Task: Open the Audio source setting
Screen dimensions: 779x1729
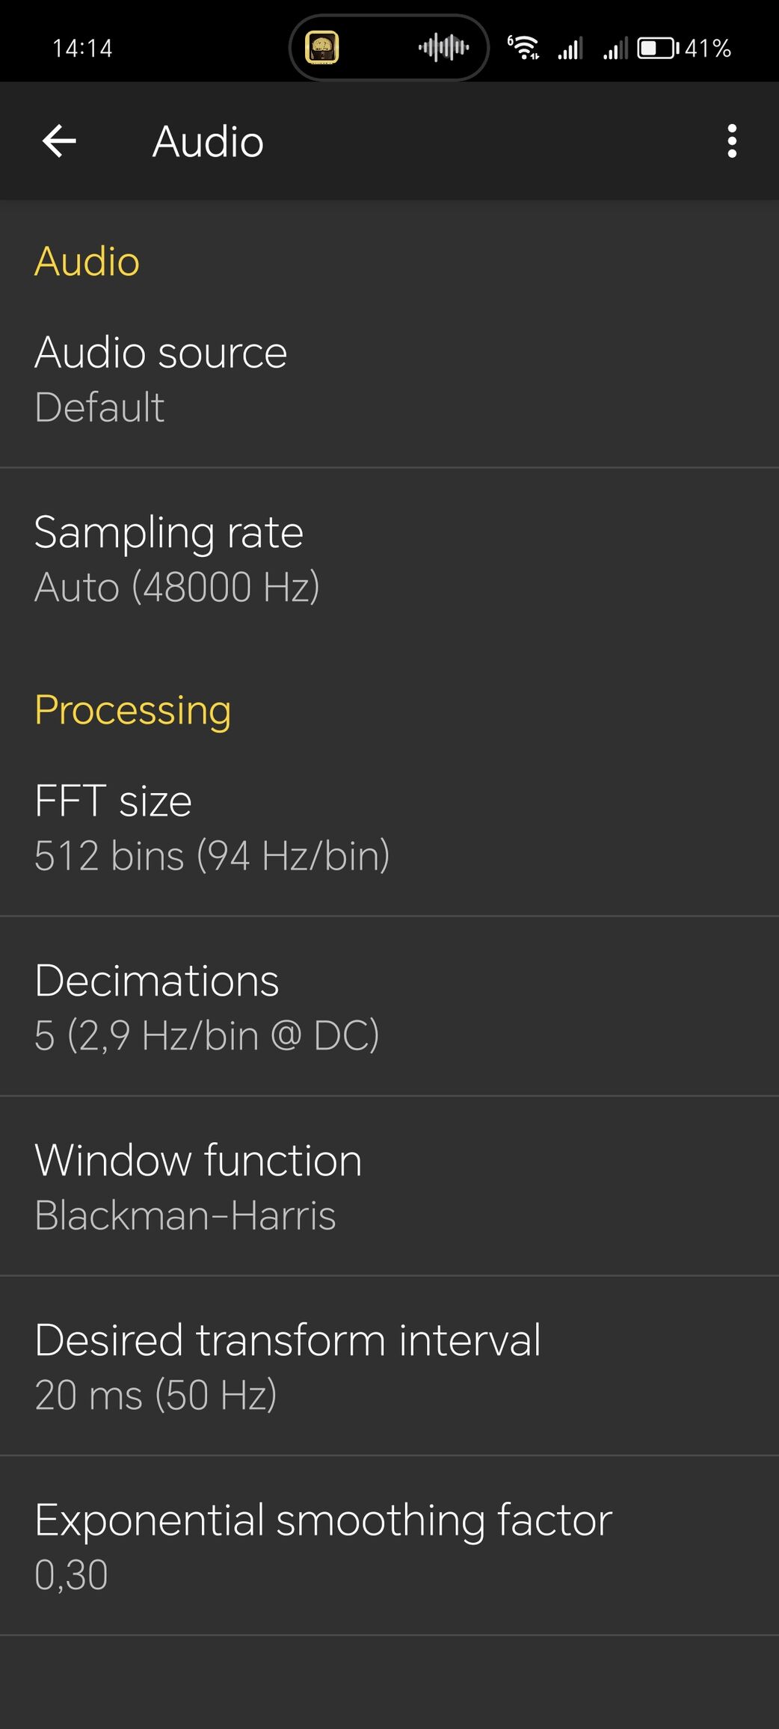Action: [x=389, y=379]
